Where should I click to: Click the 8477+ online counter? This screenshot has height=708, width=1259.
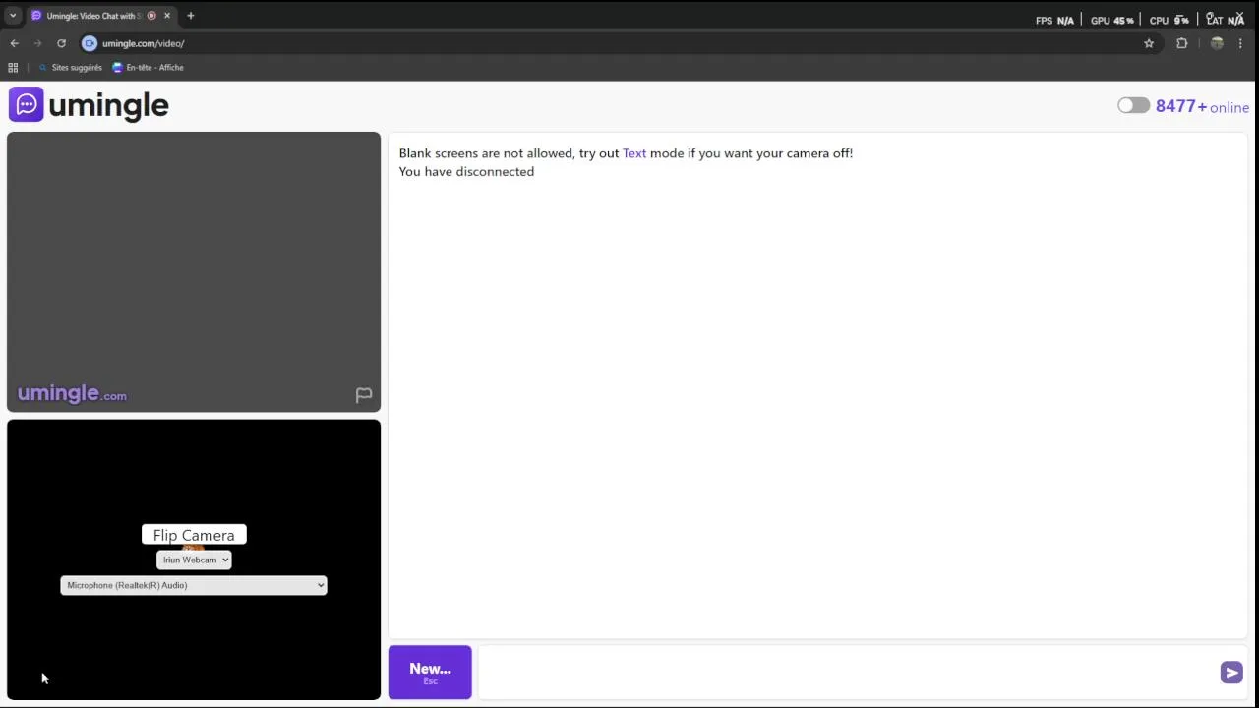tap(1202, 106)
